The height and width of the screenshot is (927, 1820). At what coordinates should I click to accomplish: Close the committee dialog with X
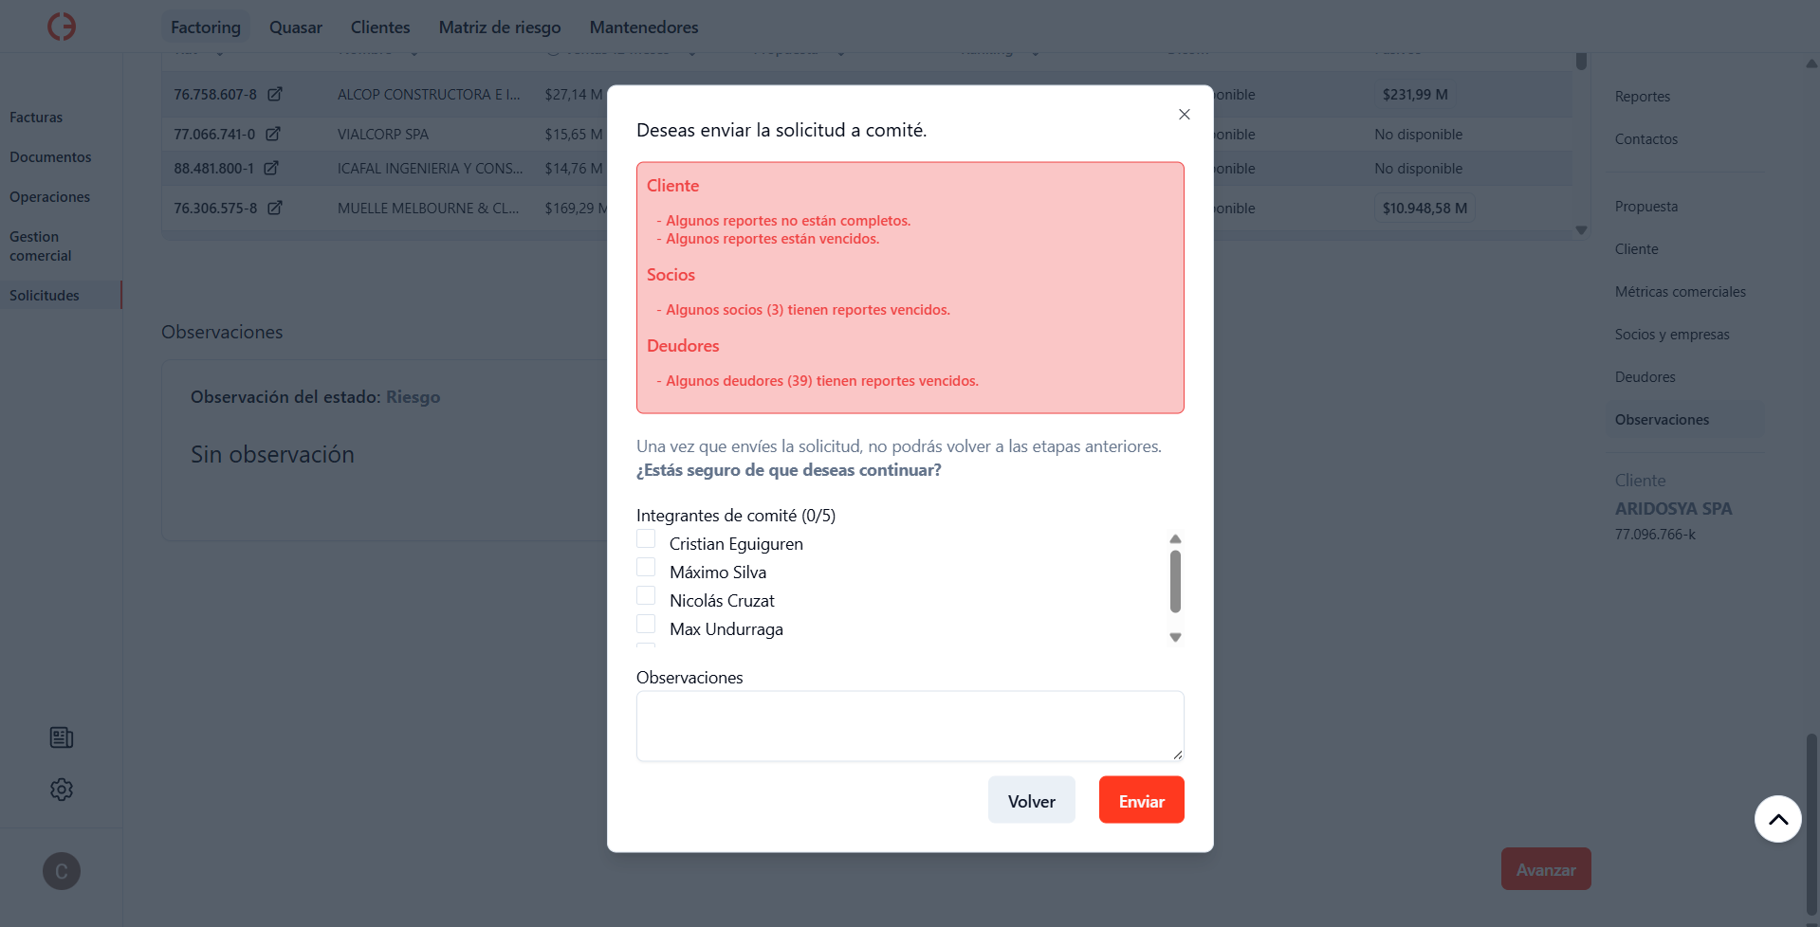tap(1184, 115)
